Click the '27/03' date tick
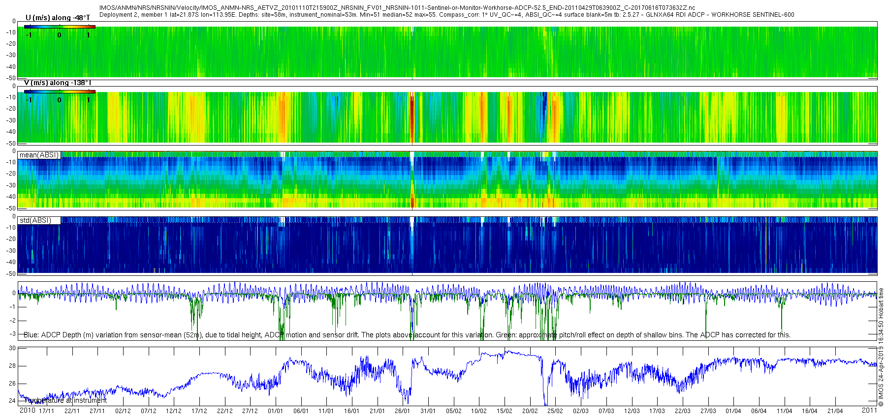 click(x=708, y=411)
